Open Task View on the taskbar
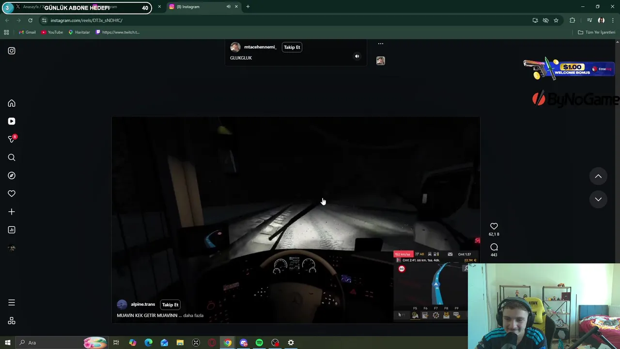The height and width of the screenshot is (349, 620). [116, 343]
